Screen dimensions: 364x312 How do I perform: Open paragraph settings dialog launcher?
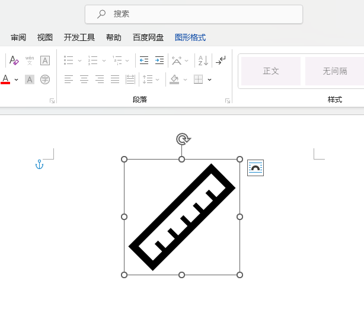pyautogui.click(x=228, y=101)
